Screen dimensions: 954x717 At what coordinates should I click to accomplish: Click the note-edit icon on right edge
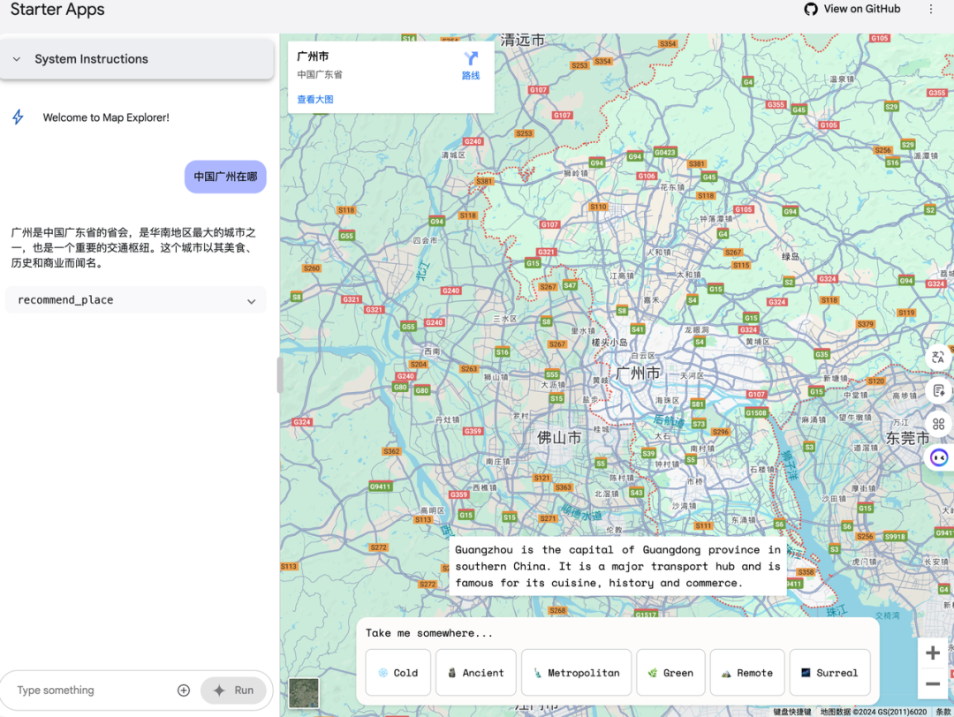[x=938, y=390]
